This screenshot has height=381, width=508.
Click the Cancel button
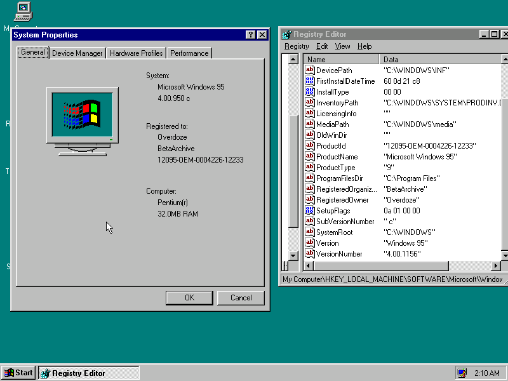(x=240, y=297)
